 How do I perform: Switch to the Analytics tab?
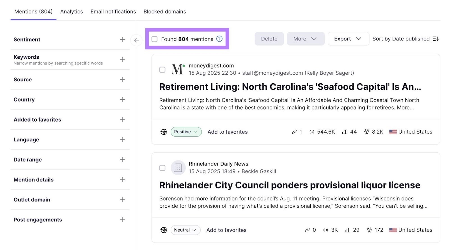click(x=72, y=12)
